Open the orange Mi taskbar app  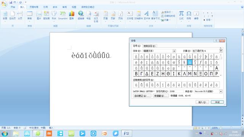pyautogui.click(x=49, y=134)
